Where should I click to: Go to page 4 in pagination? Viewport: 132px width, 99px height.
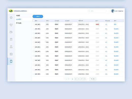click(82, 79)
